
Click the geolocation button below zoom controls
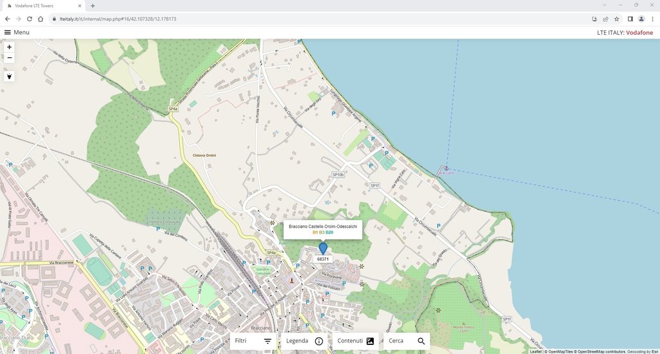point(9,77)
